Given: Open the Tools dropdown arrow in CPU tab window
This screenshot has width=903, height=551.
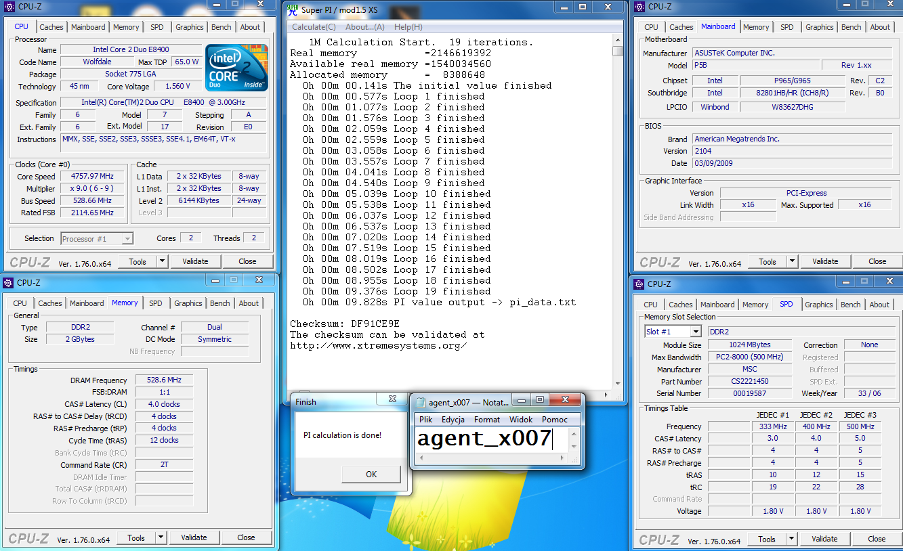Looking at the screenshot, I should point(163,261).
